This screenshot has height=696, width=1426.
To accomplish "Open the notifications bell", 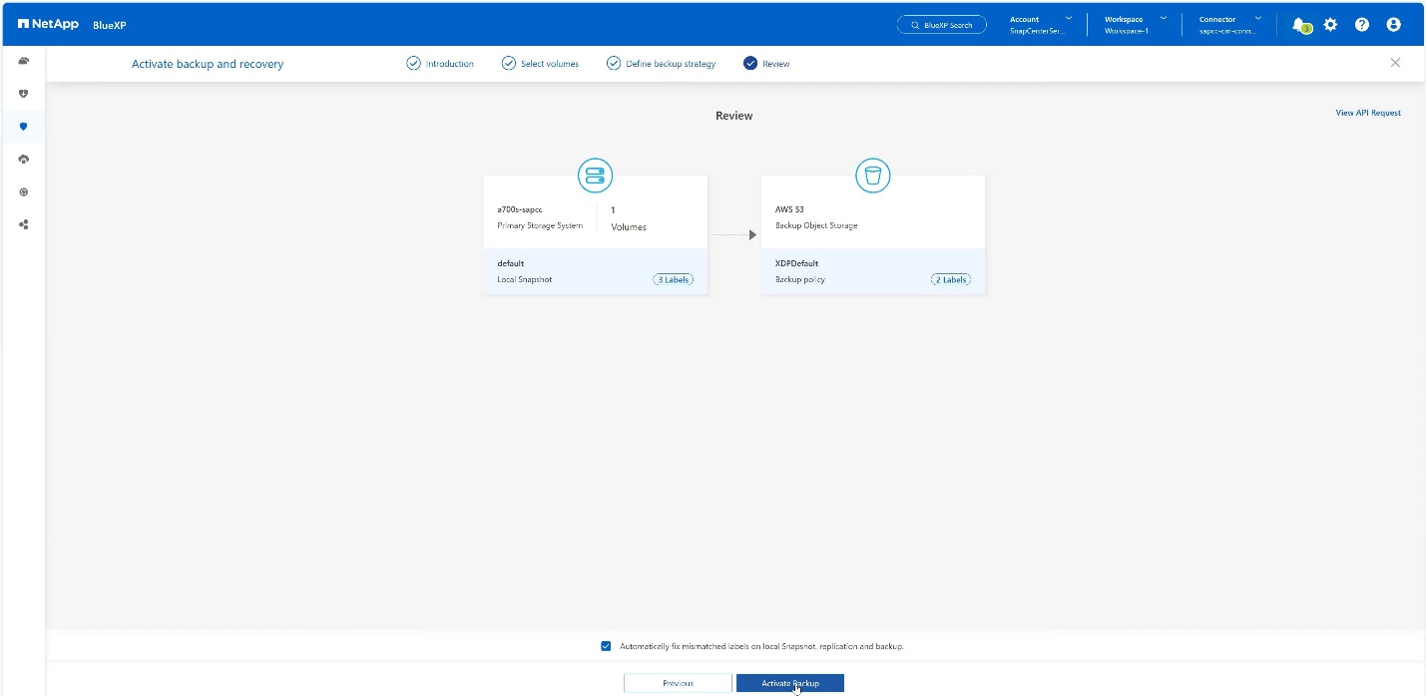I will click(x=1298, y=25).
